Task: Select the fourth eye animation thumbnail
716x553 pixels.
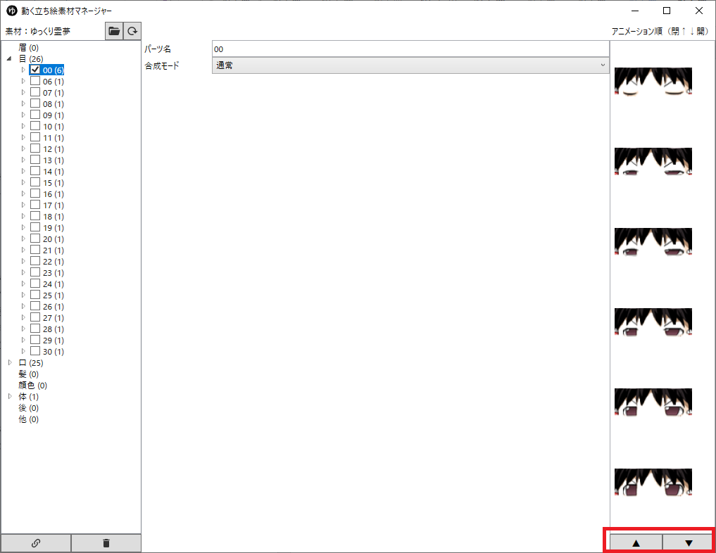Action: click(x=653, y=322)
